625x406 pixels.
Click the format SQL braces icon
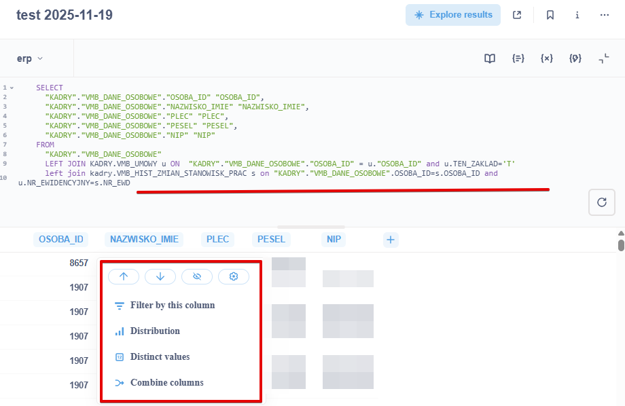click(x=518, y=58)
